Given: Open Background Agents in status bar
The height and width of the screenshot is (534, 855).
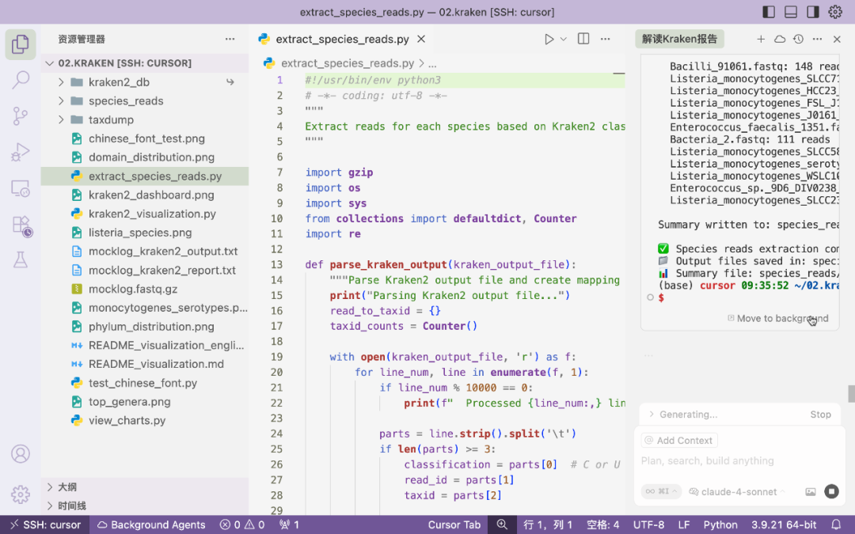Looking at the screenshot, I should (x=151, y=525).
